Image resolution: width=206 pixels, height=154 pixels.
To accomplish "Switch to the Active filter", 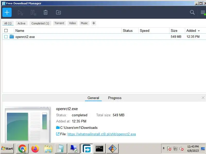I will tap(21, 23).
